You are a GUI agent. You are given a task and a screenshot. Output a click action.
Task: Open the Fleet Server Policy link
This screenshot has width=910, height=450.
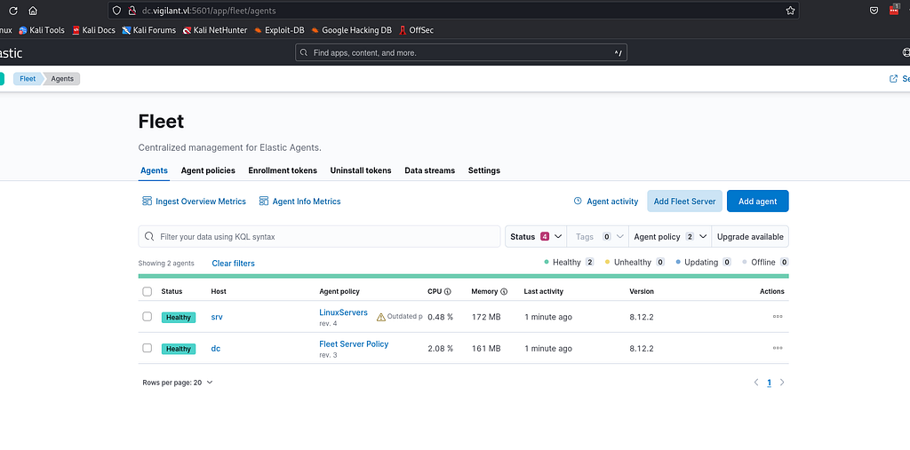354,343
